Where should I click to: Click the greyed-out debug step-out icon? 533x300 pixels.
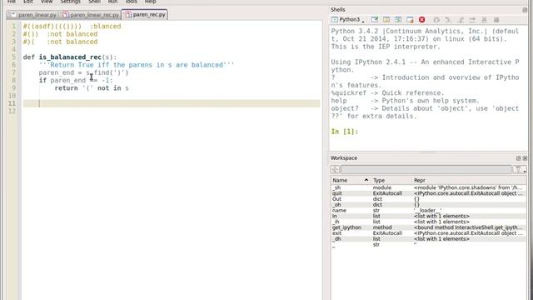pyautogui.click(x=485, y=20)
